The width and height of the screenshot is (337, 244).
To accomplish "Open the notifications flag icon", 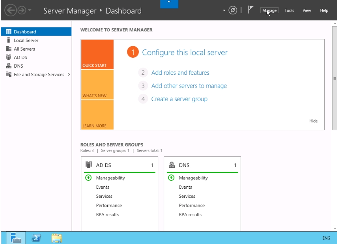I will click(251, 10).
